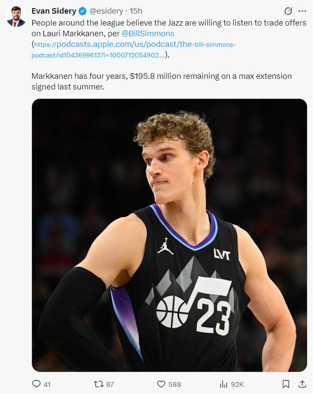Click the Grok explain icon

point(288,11)
